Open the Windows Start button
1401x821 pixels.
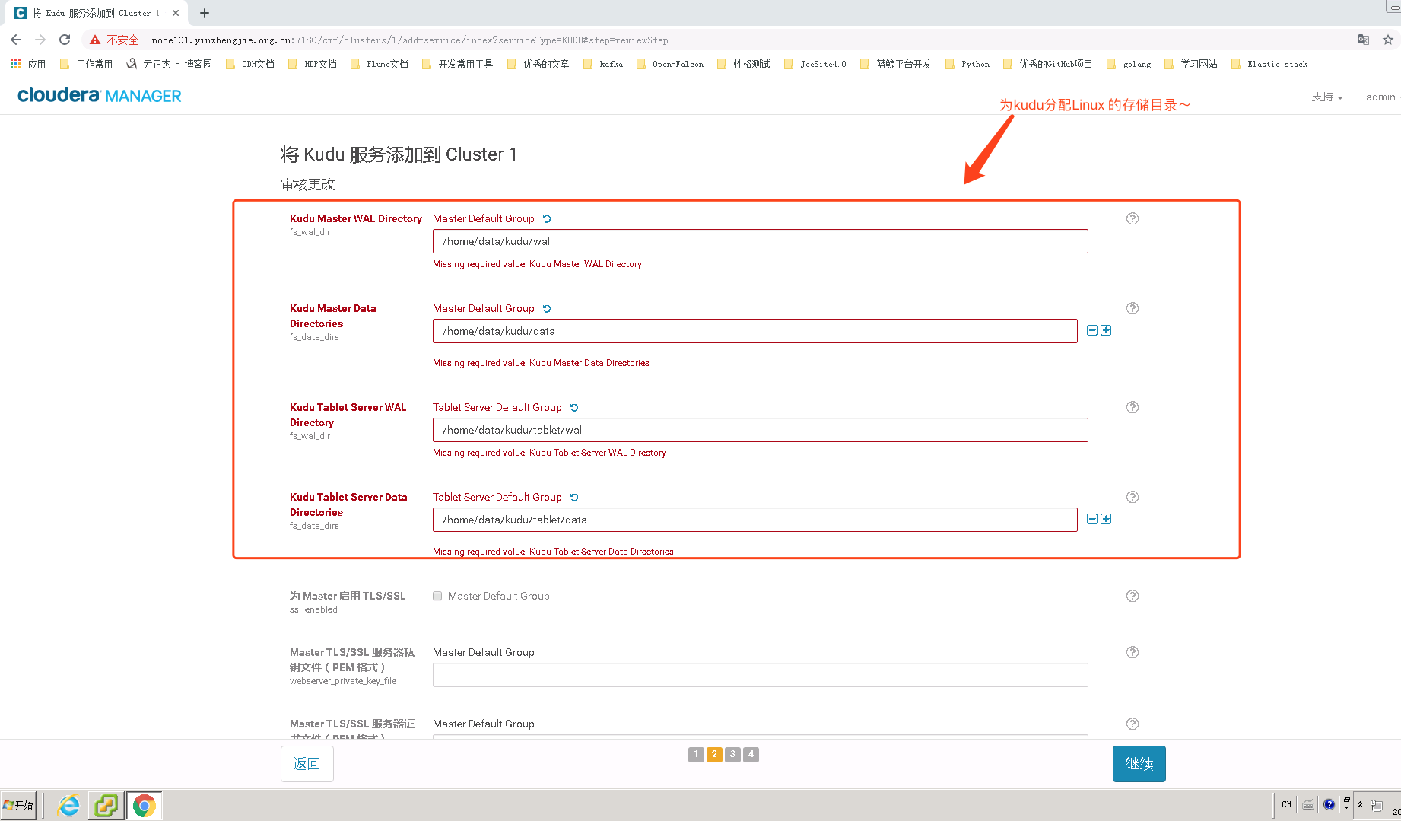pyautogui.click(x=18, y=805)
